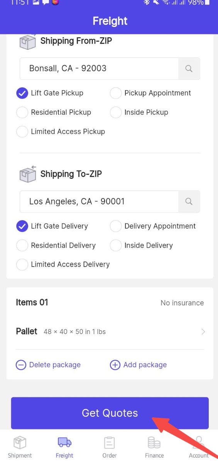The image size is (218, 461).
Task: Enable Limited Access Pickup option
Action: click(x=22, y=132)
